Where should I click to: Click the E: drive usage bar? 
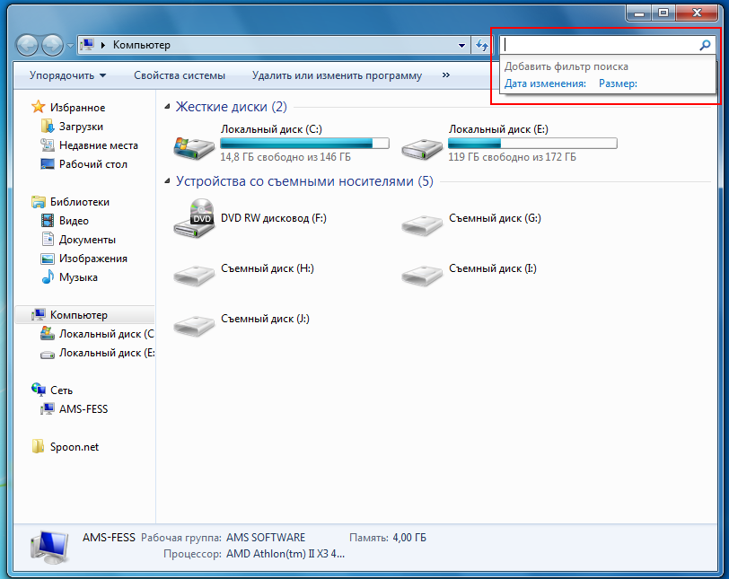[x=532, y=143]
